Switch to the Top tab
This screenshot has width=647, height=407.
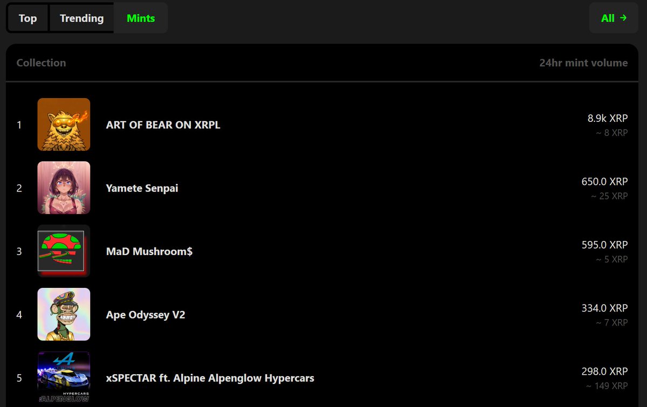(x=27, y=18)
